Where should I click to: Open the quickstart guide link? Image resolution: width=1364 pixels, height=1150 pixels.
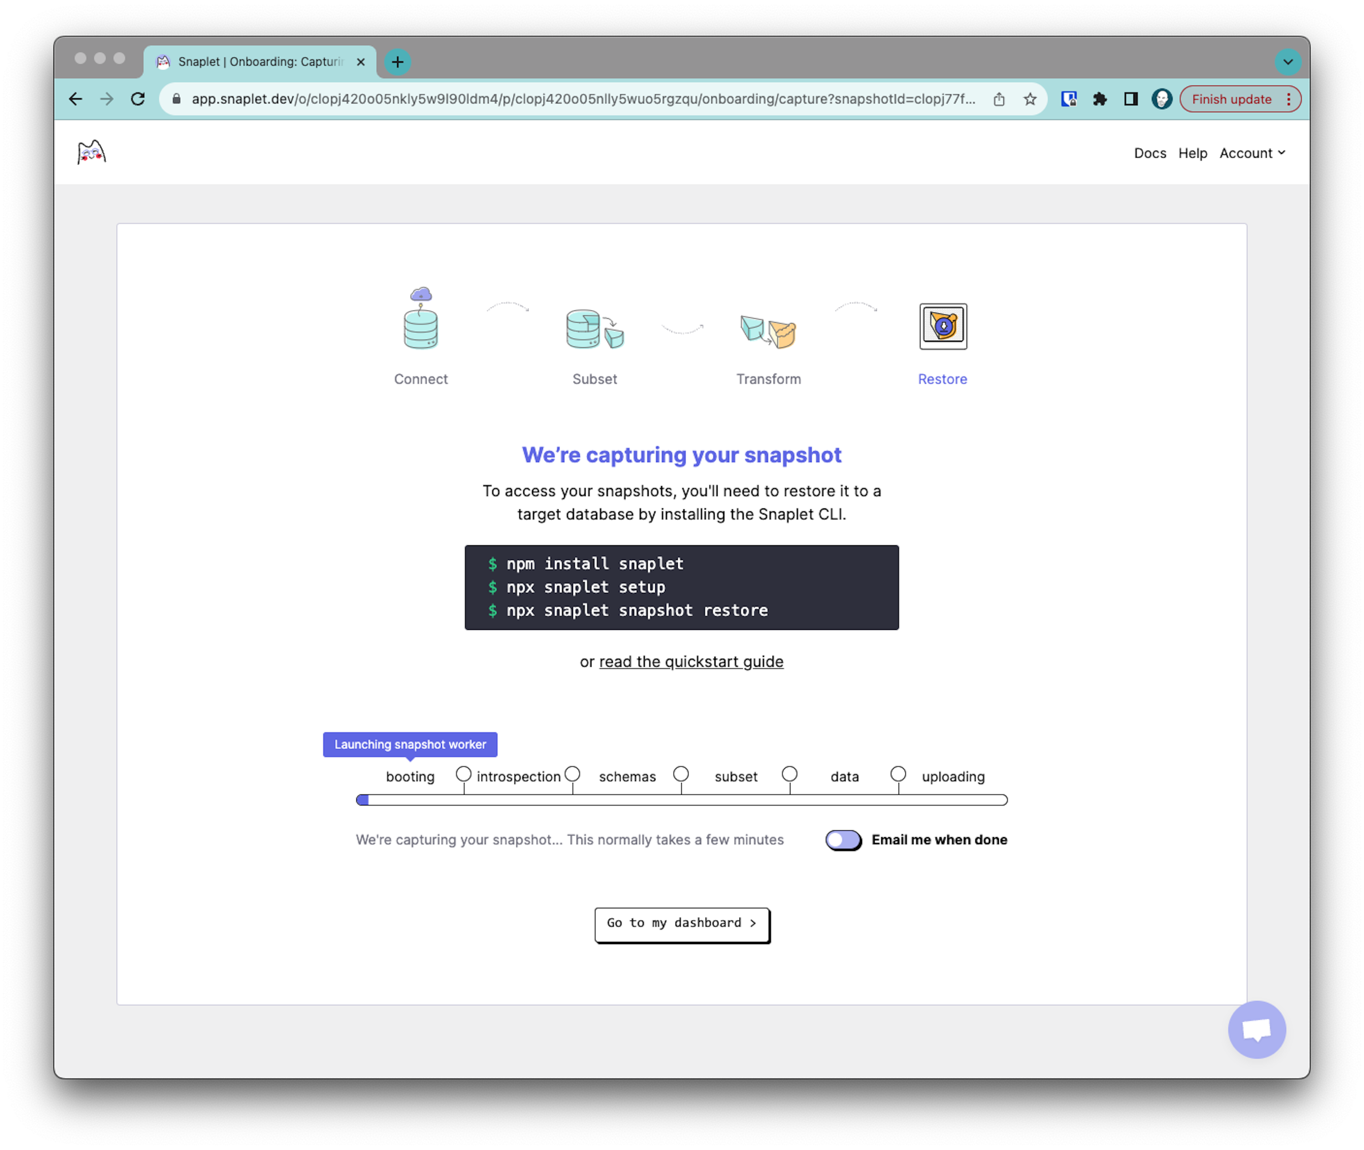pos(691,660)
